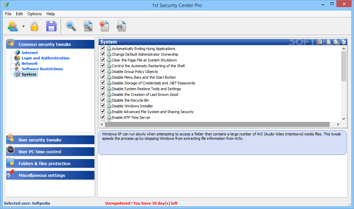The image size is (354, 209).
Task: Click the 'Enable NTP Time Server' label
Action: tap(131, 117)
